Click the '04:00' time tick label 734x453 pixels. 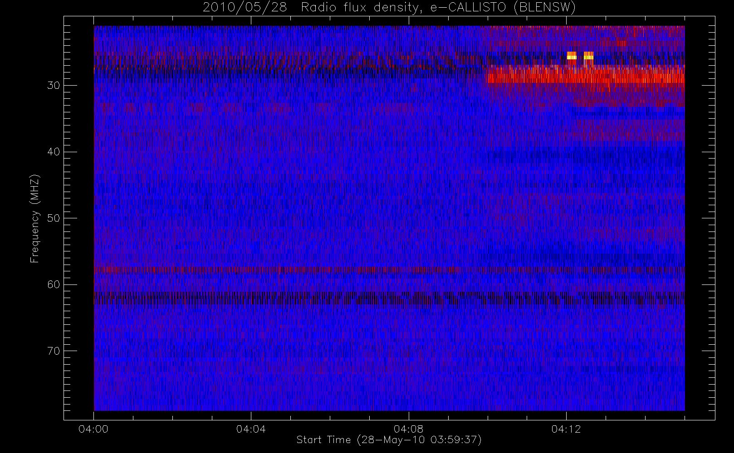click(x=93, y=429)
